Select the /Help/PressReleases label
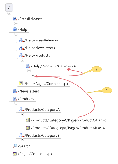The width and height of the screenshot is (118, 164). coord(41,40)
